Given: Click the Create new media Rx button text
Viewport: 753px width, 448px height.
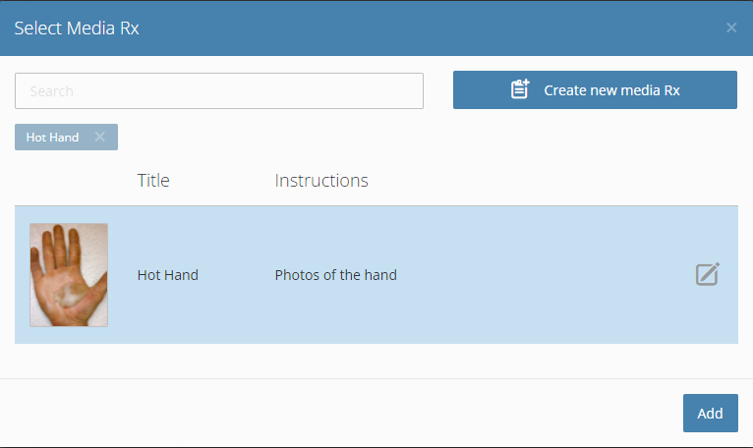Looking at the screenshot, I should point(611,90).
